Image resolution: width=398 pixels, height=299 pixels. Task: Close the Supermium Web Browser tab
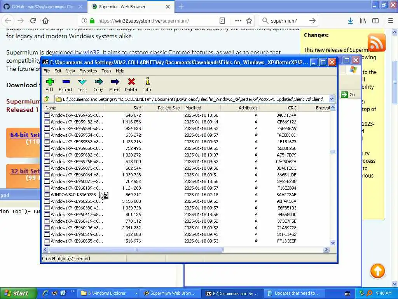[168, 7]
